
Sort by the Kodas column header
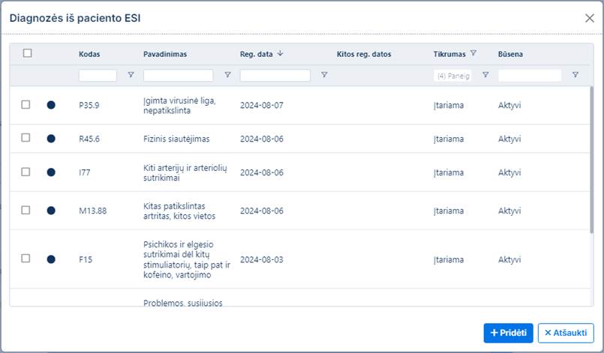click(89, 54)
